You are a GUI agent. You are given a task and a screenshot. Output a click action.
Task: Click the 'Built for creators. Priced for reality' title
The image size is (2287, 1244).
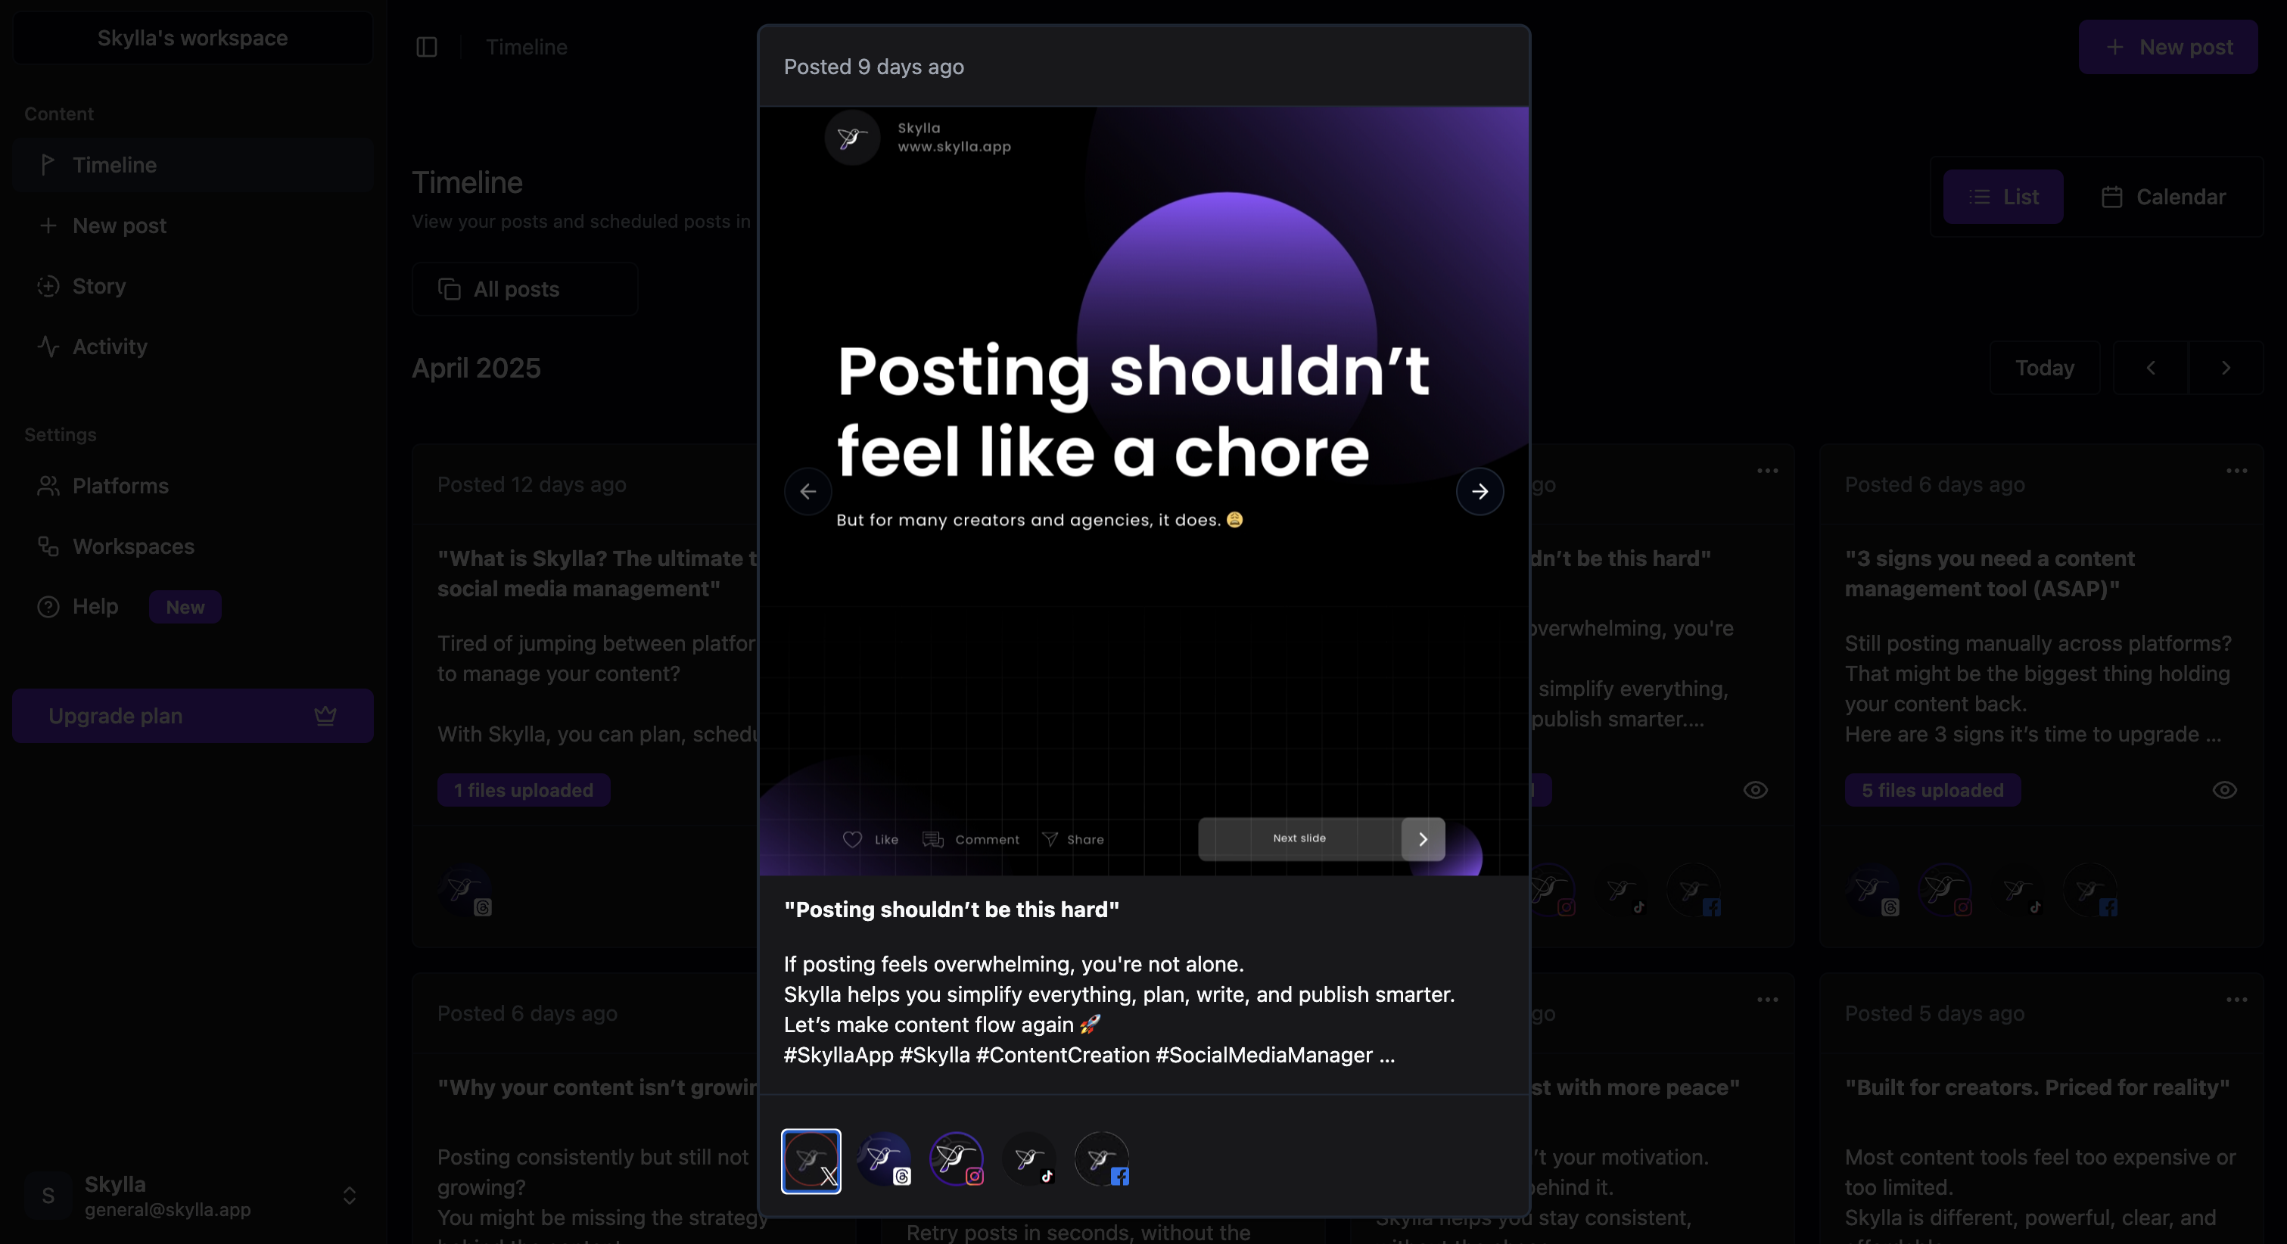coord(2037,1087)
